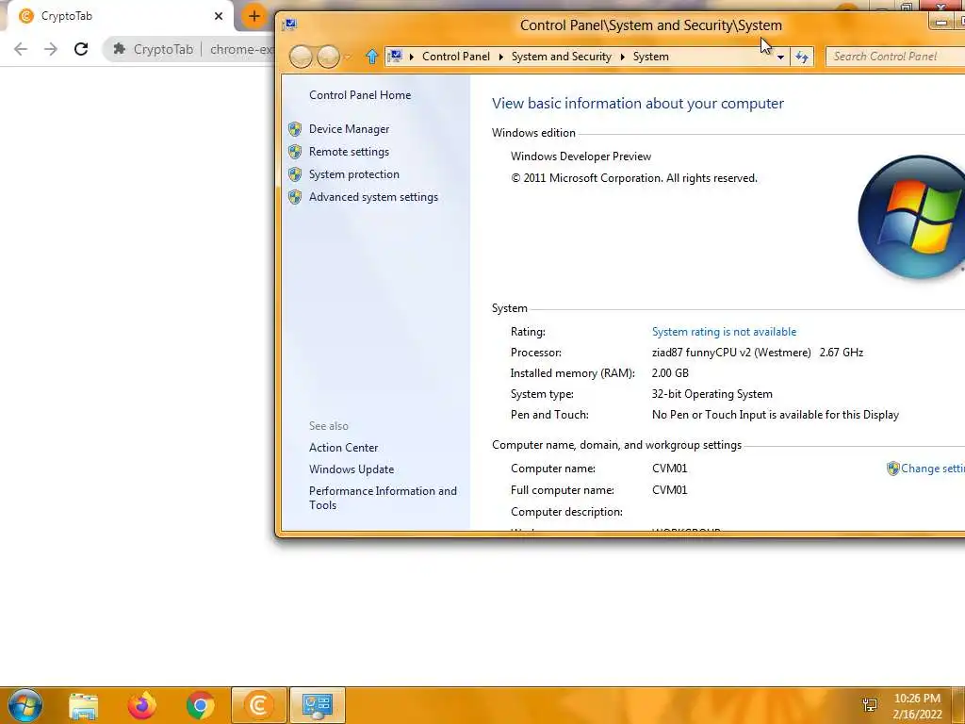Select Control Panel breadcrumb segment
The image size is (965, 724).
(456, 57)
